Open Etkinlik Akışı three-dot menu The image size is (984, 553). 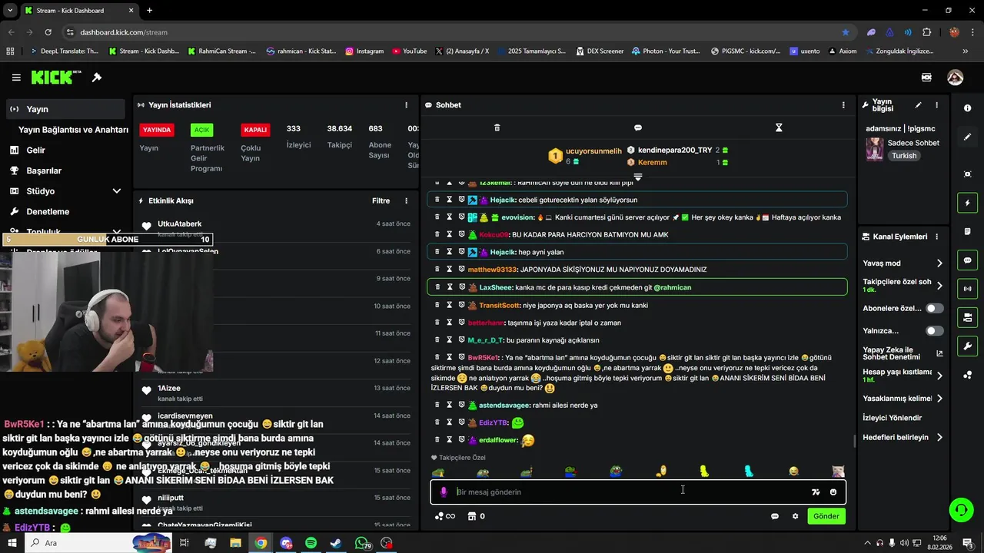pos(406,201)
